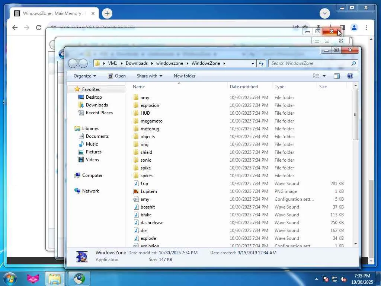Select the sonic folder
This screenshot has width=381, height=286.
coord(145,160)
